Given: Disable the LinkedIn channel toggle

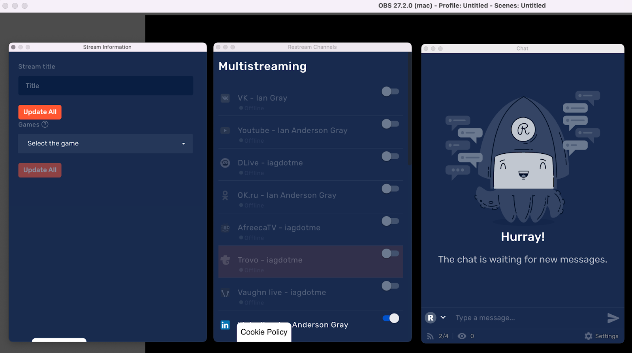Looking at the screenshot, I should click(x=391, y=318).
